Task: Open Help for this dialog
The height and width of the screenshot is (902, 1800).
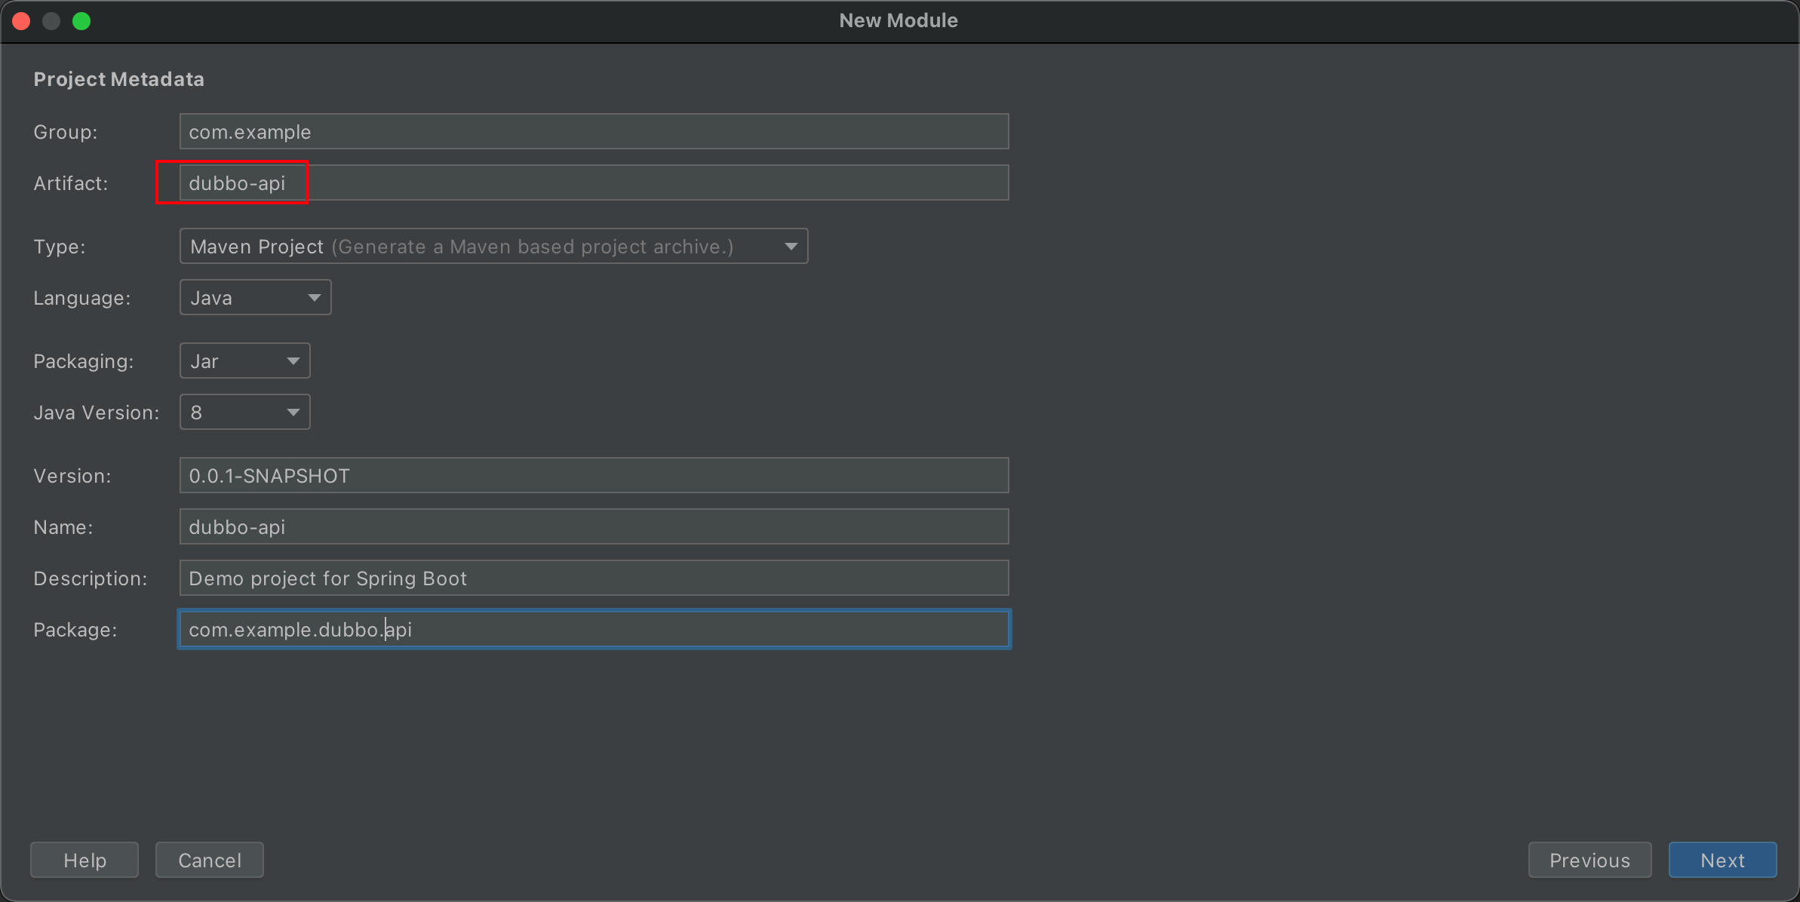Action: (x=84, y=860)
